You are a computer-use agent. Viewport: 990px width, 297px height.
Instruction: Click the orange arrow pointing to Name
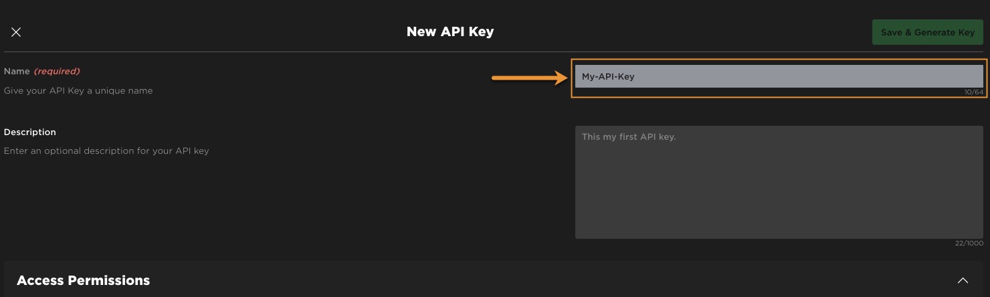(x=528, y=78)
